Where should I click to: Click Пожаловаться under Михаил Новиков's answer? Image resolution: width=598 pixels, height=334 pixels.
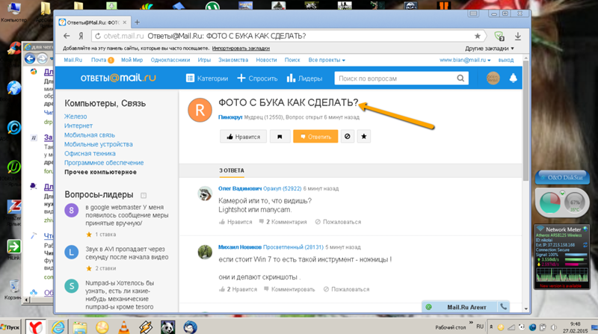click(346, 289)
